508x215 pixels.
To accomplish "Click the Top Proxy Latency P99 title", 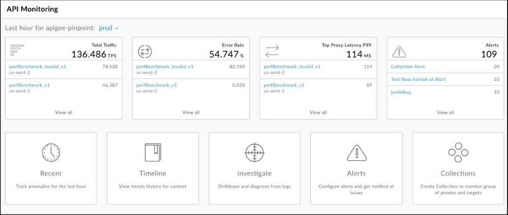I will [346, 45].
